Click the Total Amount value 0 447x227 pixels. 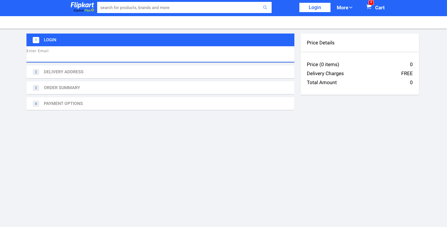(411, 83)
